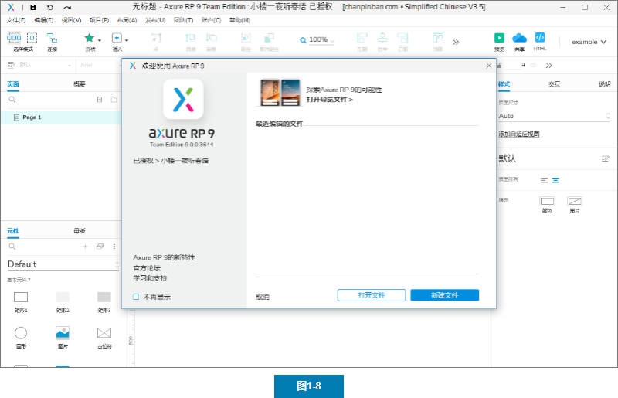Choose the contained selection mode icon
The width and height of the screenshot is (618, 398).
pos(32,38)
